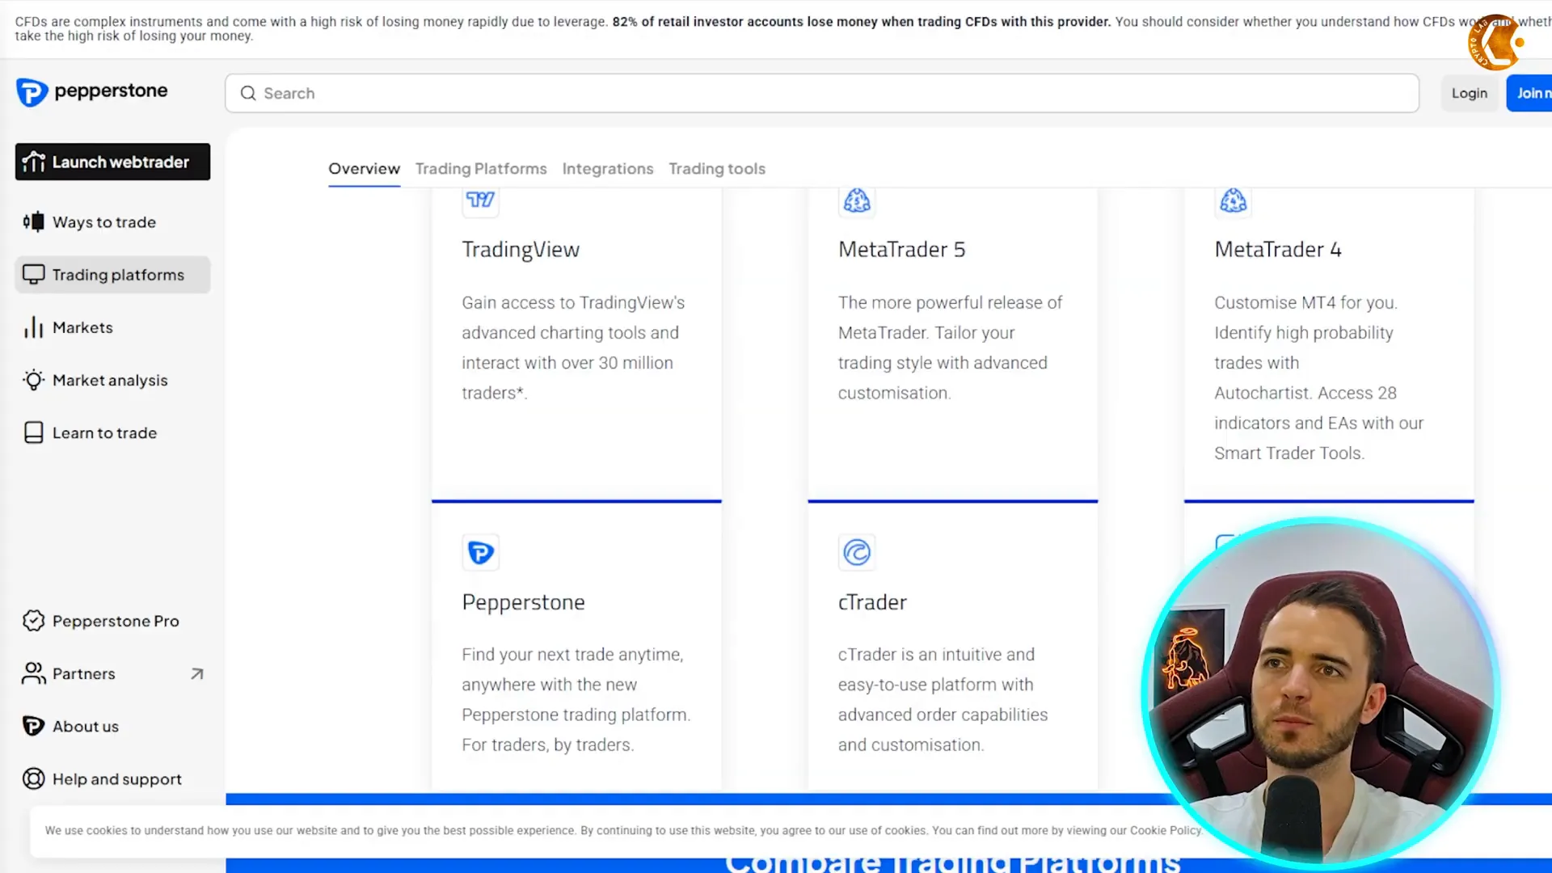Click the TradingView card logo icon
This screenshot has width=1552, height=873.
[480, 200]
